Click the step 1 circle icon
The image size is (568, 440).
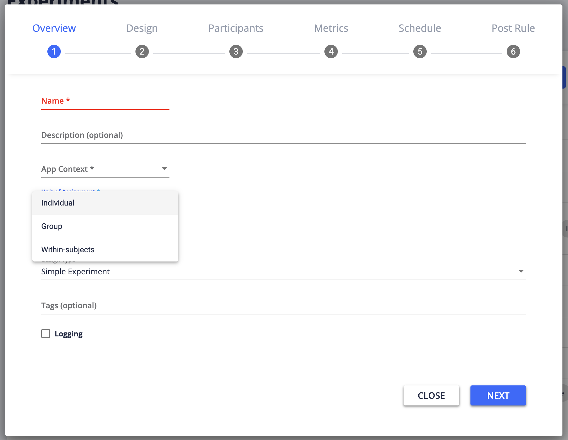[x=54, y=52]
